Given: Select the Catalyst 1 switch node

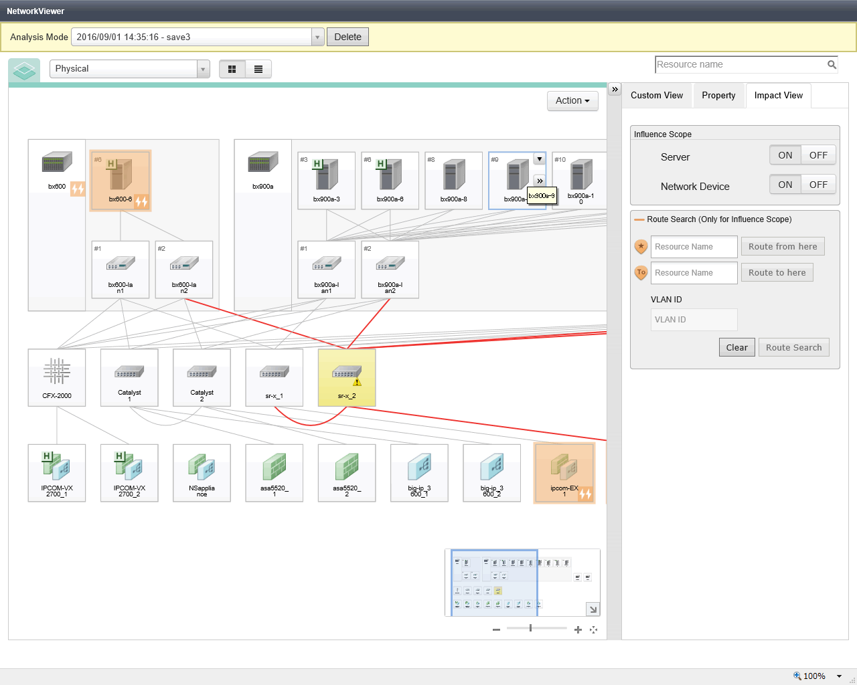Looking at the screenshot, I should pyautogui.click(x=129, y=377).
